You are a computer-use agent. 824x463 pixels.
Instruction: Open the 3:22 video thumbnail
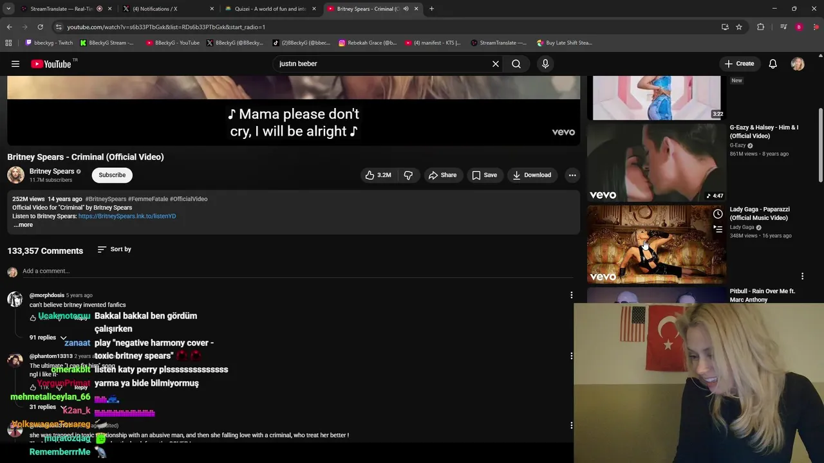click(657, 98)
